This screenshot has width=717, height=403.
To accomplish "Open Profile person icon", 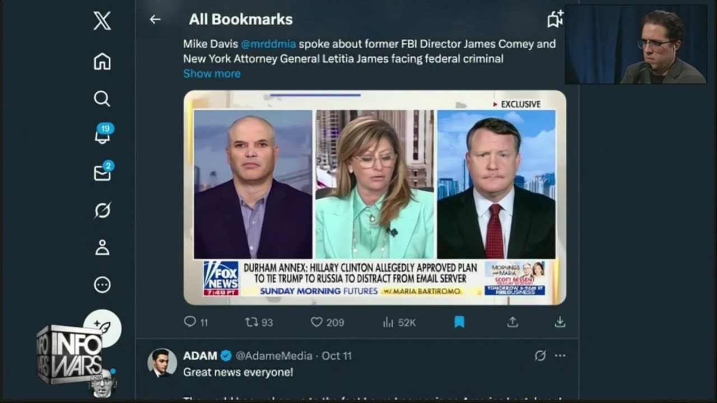I will 102,247.
